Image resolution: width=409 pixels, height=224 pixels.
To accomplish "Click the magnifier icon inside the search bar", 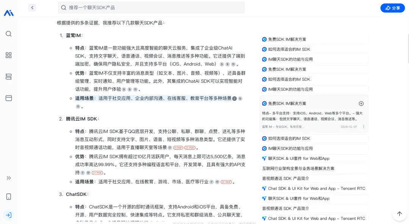I will (x=64, y=8).
